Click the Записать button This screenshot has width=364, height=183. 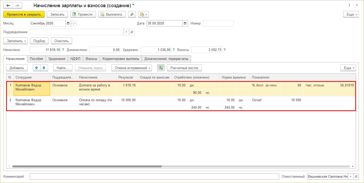point(57,14)
